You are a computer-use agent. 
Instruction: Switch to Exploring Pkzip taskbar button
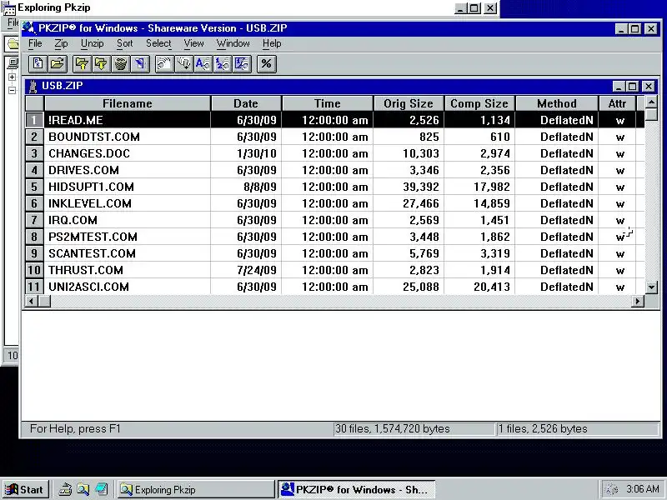point(196,489)
